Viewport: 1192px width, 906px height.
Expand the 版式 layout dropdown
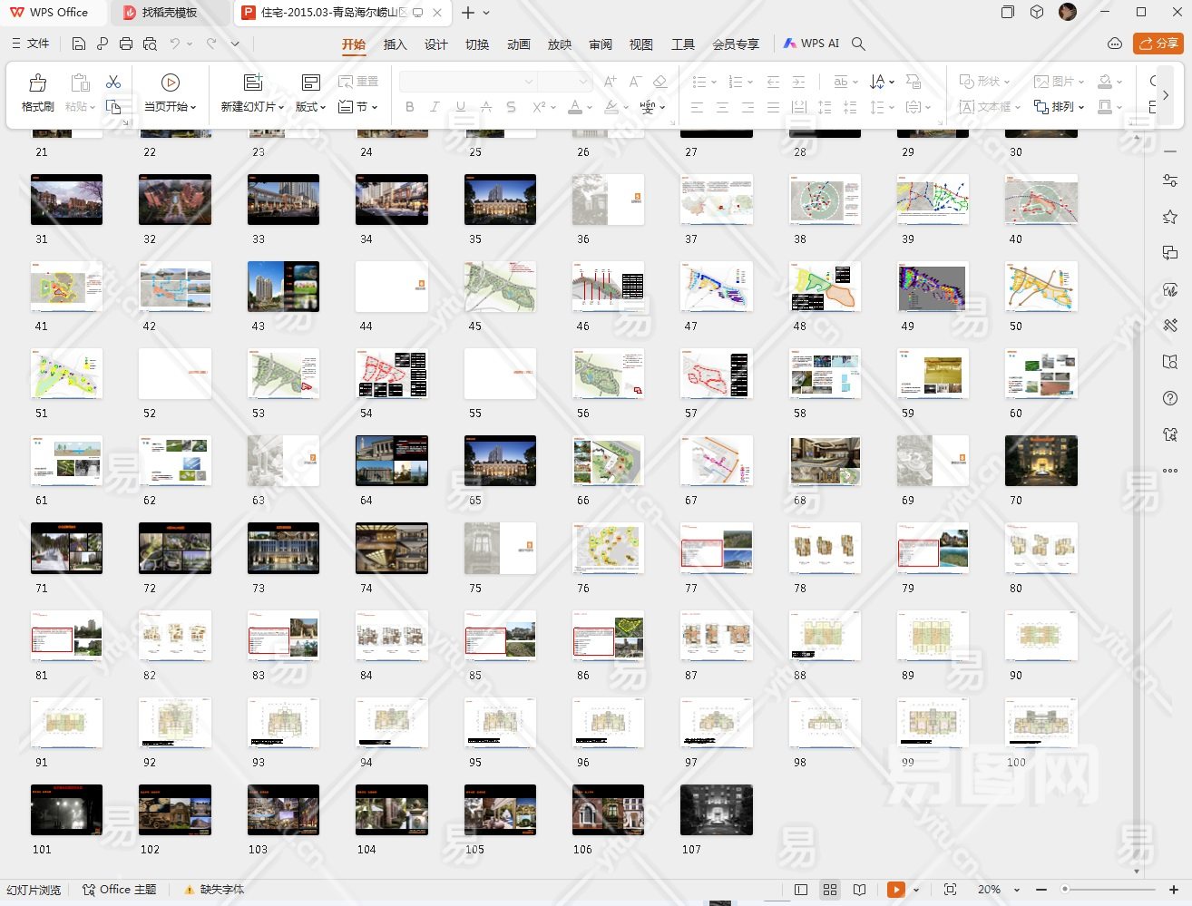(x=310, y=107)
